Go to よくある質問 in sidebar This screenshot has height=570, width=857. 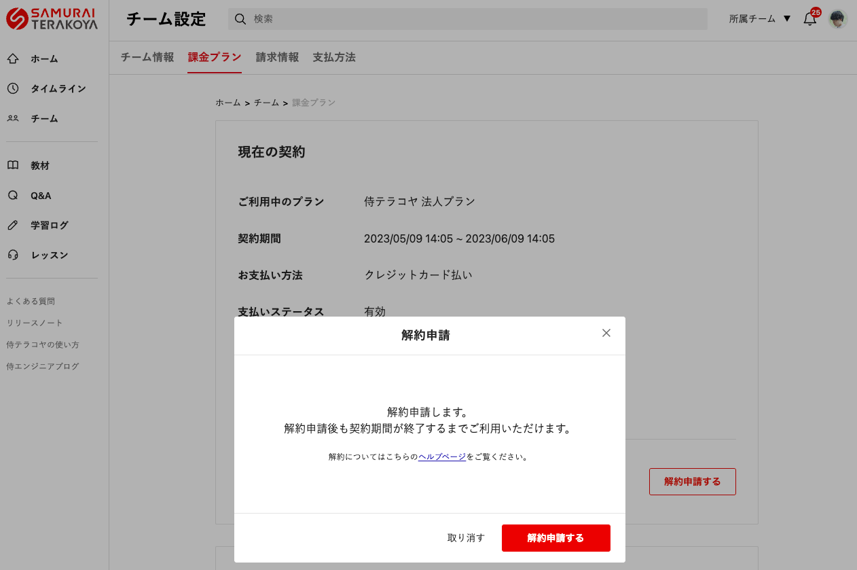coord(31,302)
